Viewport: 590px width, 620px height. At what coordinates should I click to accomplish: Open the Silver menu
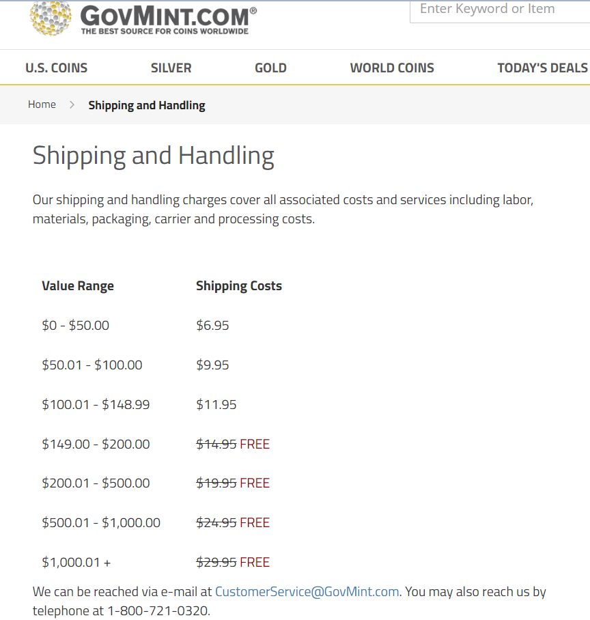[x=171, y=68]
